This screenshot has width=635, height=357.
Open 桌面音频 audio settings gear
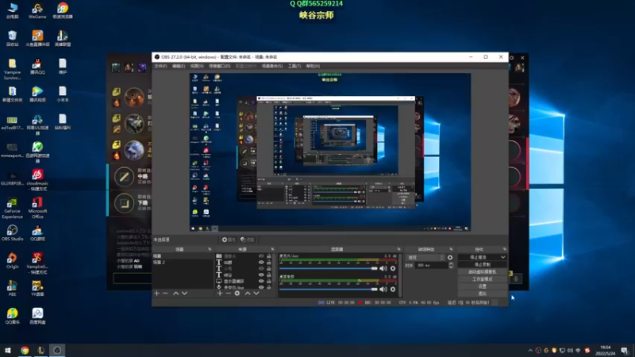pyautogui.click(x=393, y=289)
